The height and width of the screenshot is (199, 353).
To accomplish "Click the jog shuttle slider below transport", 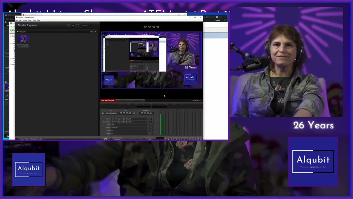I will pos(151,107).
